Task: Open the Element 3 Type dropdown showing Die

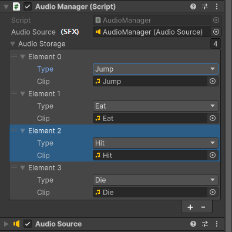Action: (x=156, y=180)
